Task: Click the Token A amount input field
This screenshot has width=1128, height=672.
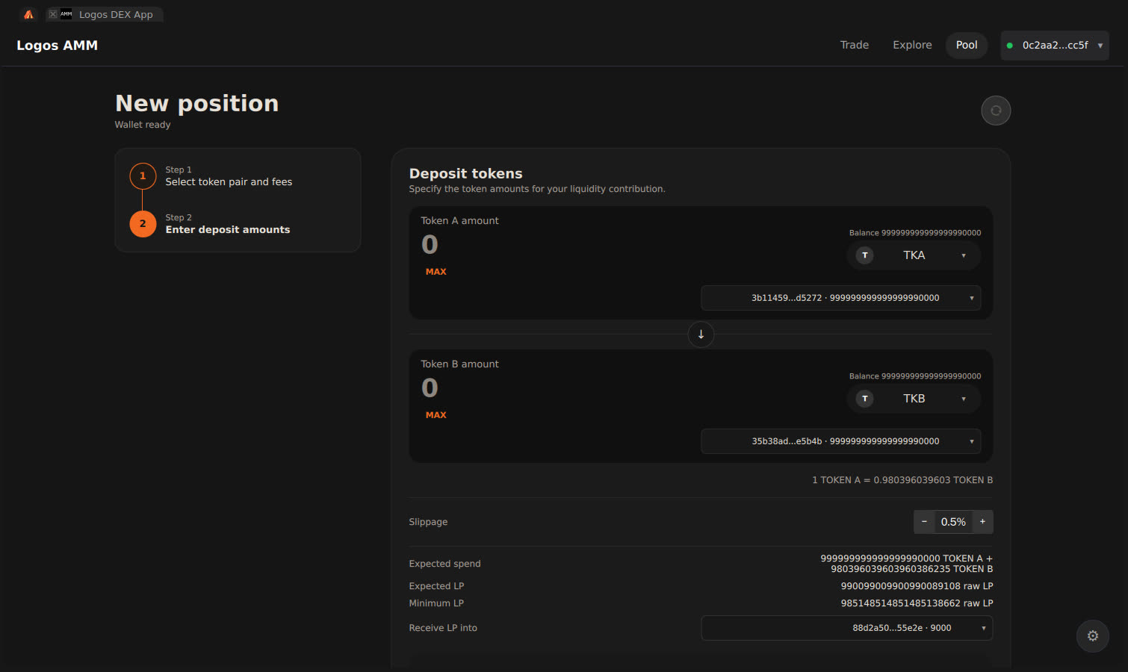Action: (430, 244)
